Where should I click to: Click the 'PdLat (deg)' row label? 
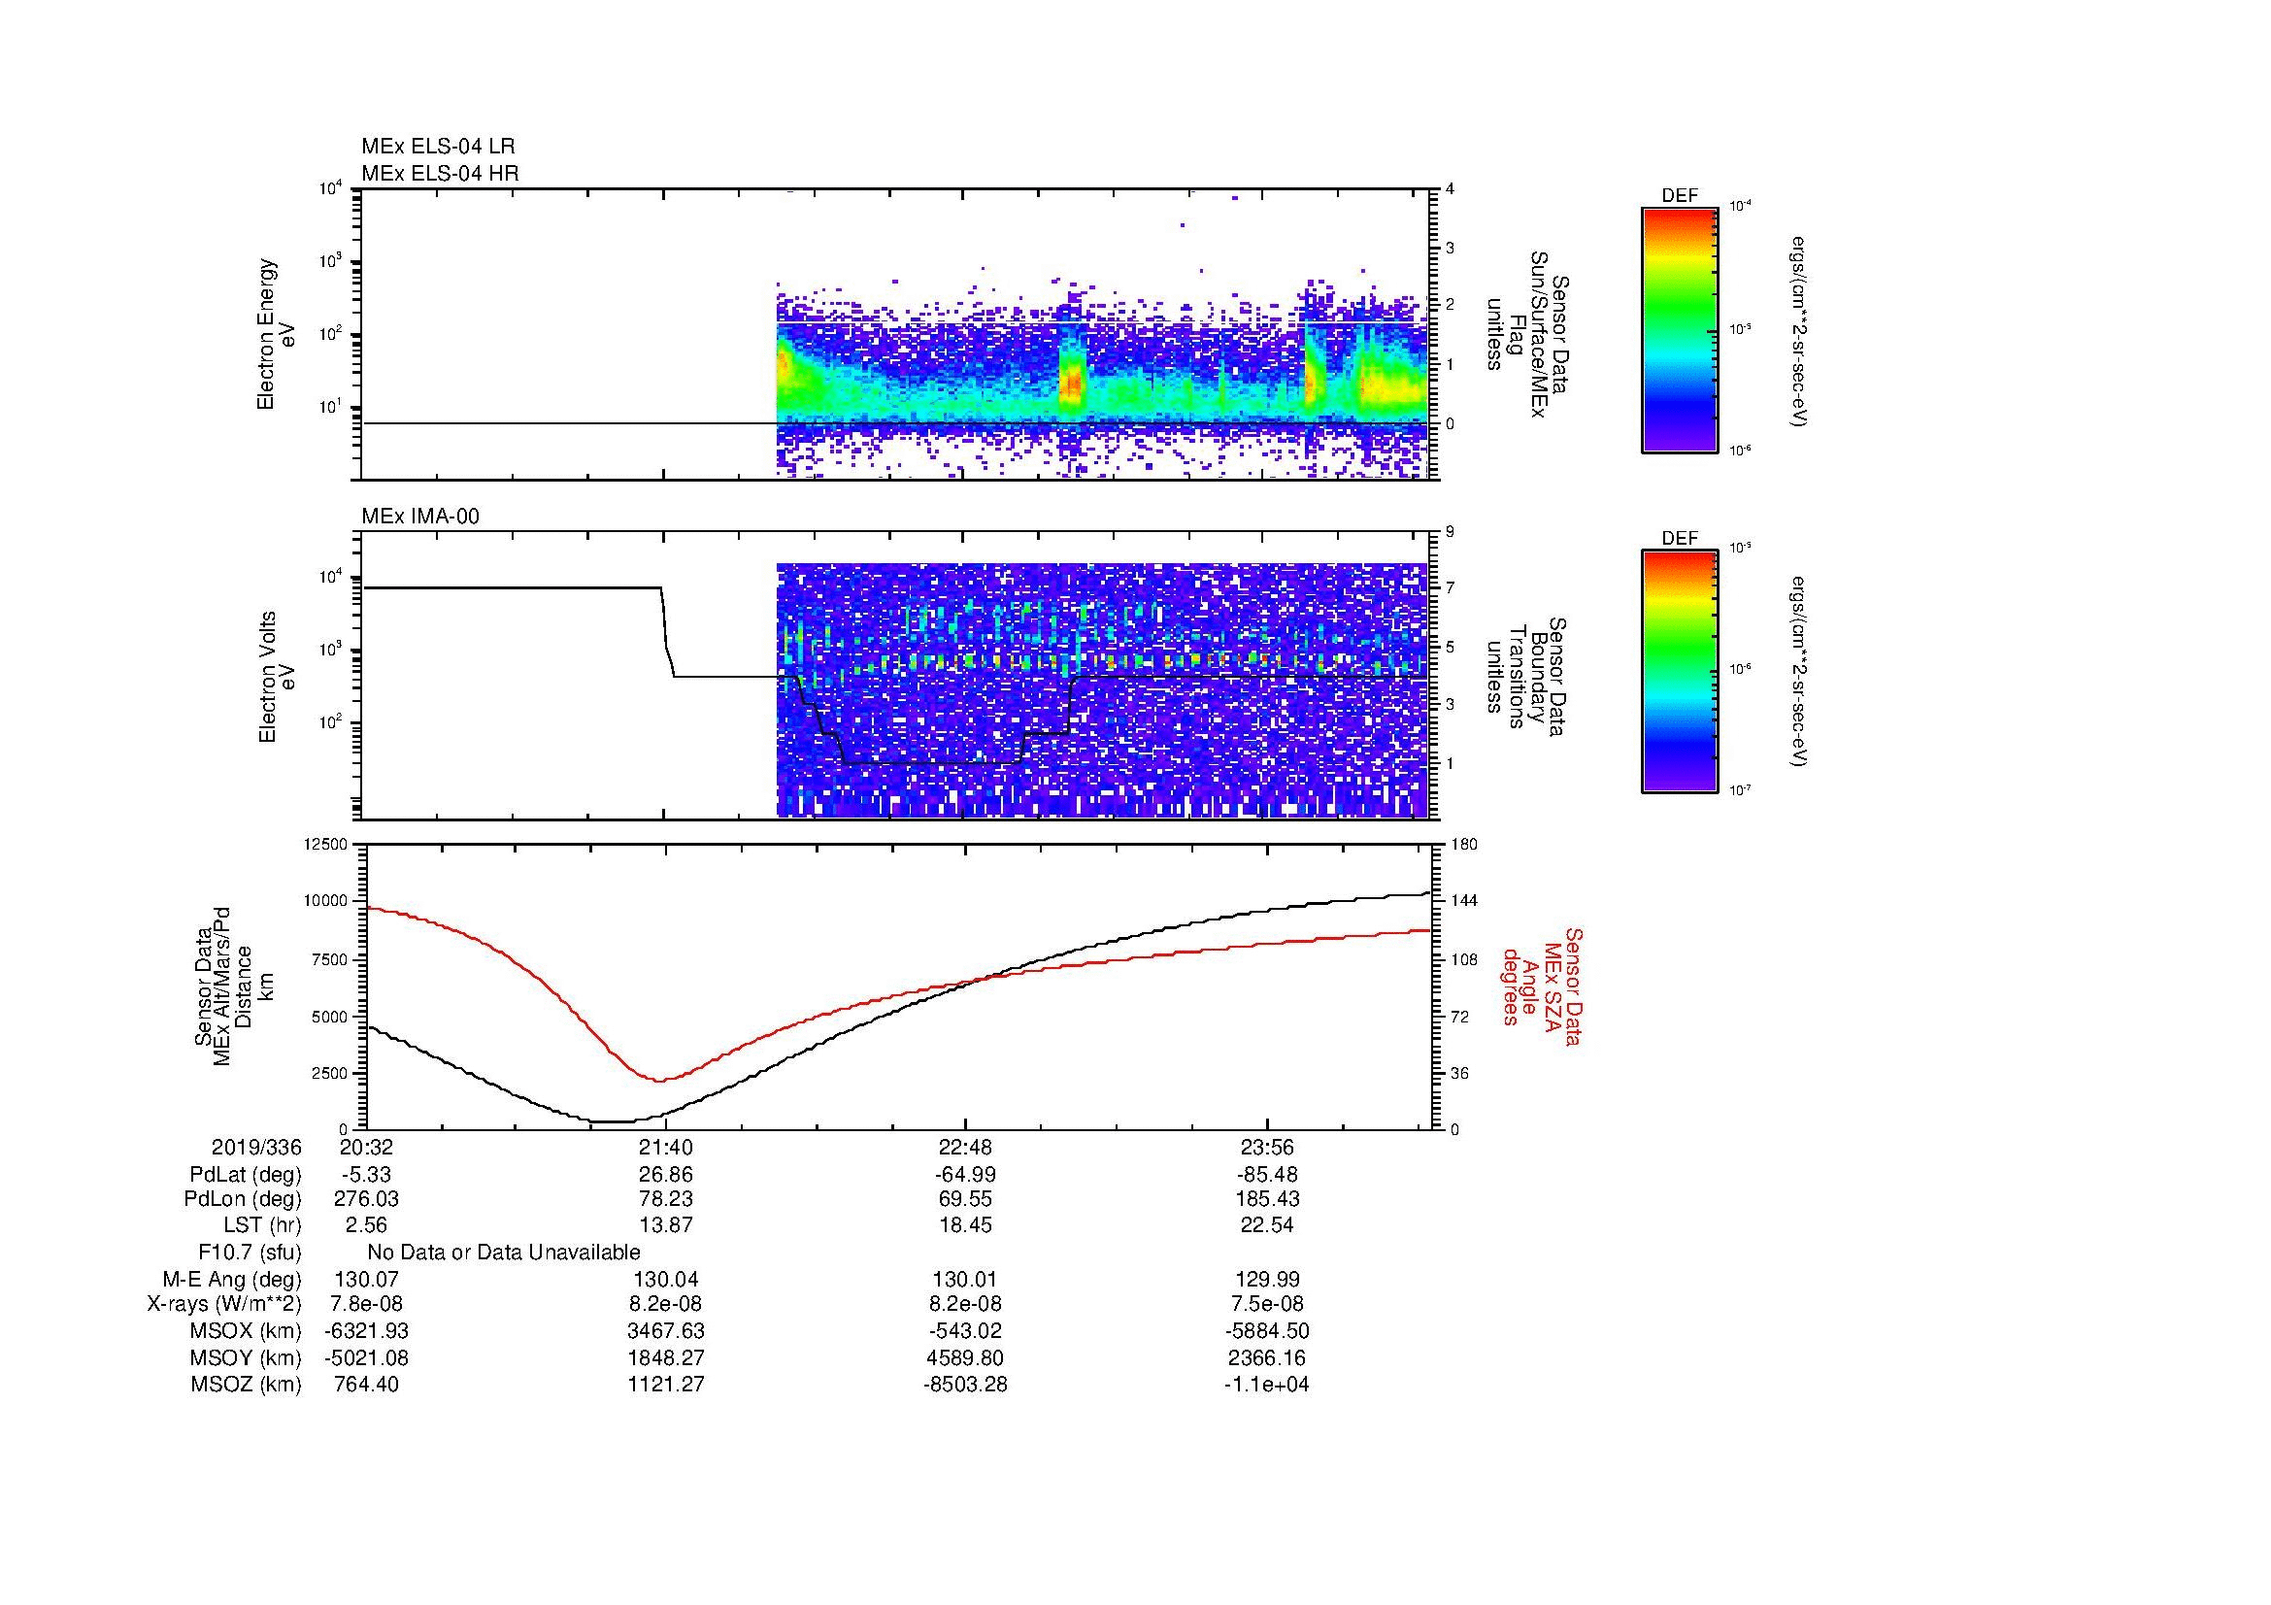pos(246,1175)
